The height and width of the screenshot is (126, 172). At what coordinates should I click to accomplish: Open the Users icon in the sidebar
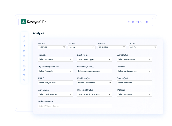pyautogui.click(x=24, y=41)
